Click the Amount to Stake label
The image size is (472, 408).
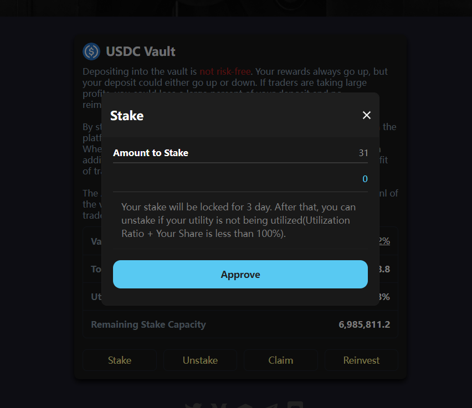coord(151,153)
